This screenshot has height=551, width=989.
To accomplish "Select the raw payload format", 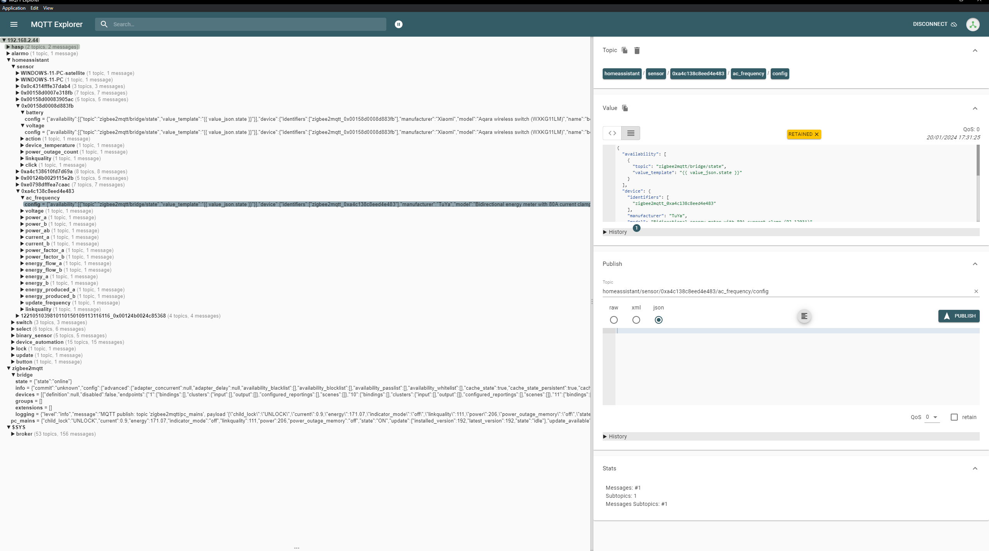I will click(613, 319).
